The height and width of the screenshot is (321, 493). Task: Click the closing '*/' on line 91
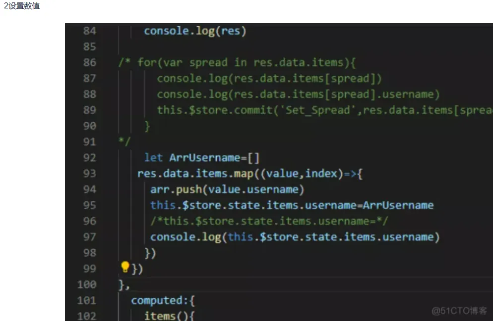point(124,141)
